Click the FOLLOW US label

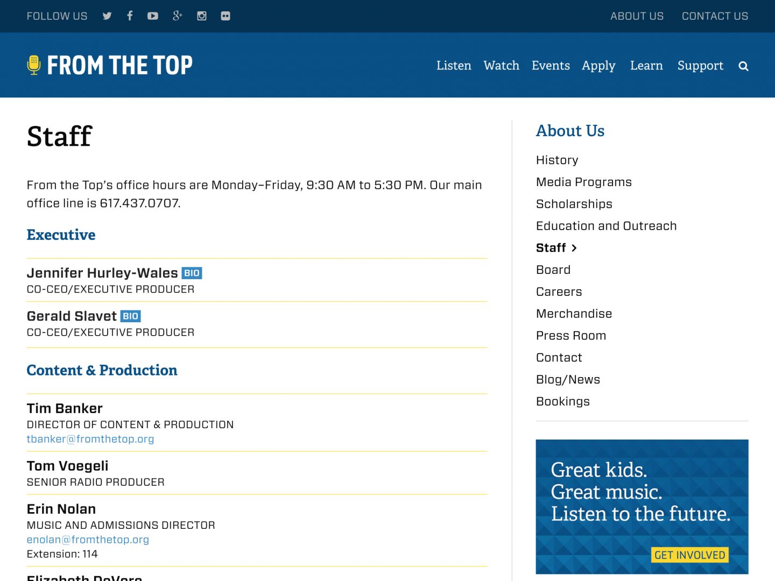click(57, 16)
